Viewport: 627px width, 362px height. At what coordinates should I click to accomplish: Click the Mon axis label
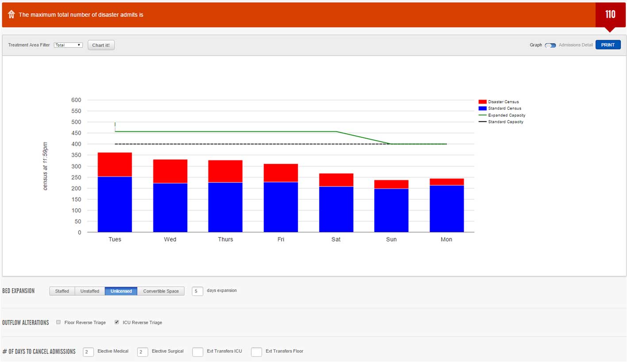click(x=446, y=240)
